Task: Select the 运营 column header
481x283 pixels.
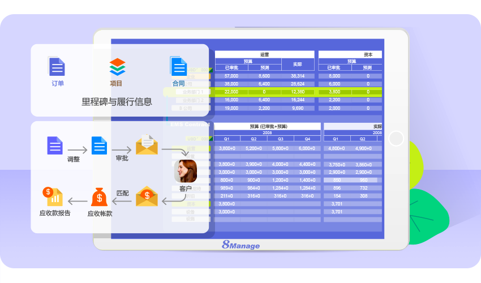Action: 264,55
